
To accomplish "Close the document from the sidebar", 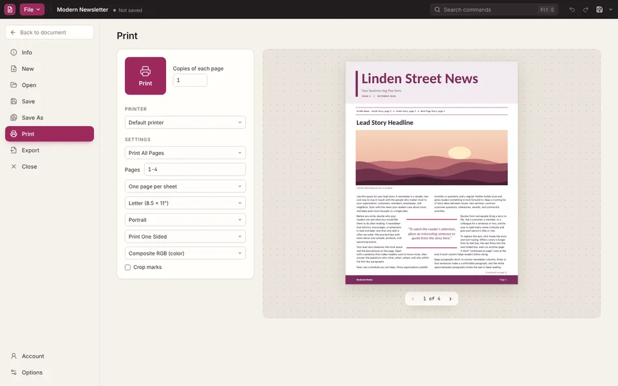I will [50, 167].
